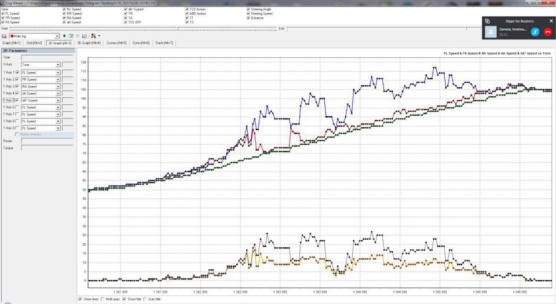
Task: Click the Skype for Business logo icon
Action: 487,21
